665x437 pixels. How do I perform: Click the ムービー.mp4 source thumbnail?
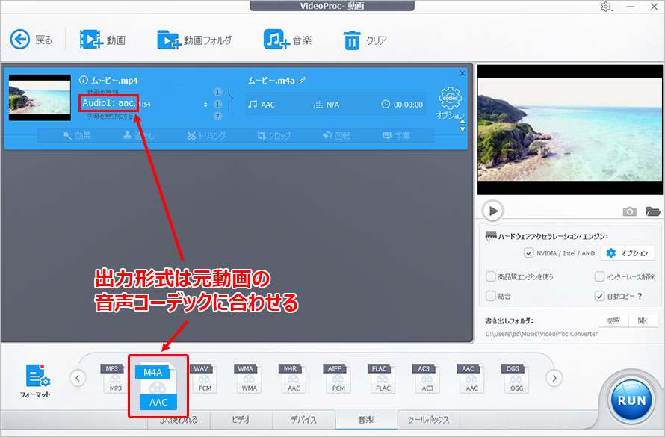pyautogui.click(x=40, y=98)
